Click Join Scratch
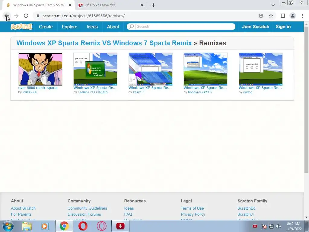This screenshot has height=232, width=309. (255, 27)
